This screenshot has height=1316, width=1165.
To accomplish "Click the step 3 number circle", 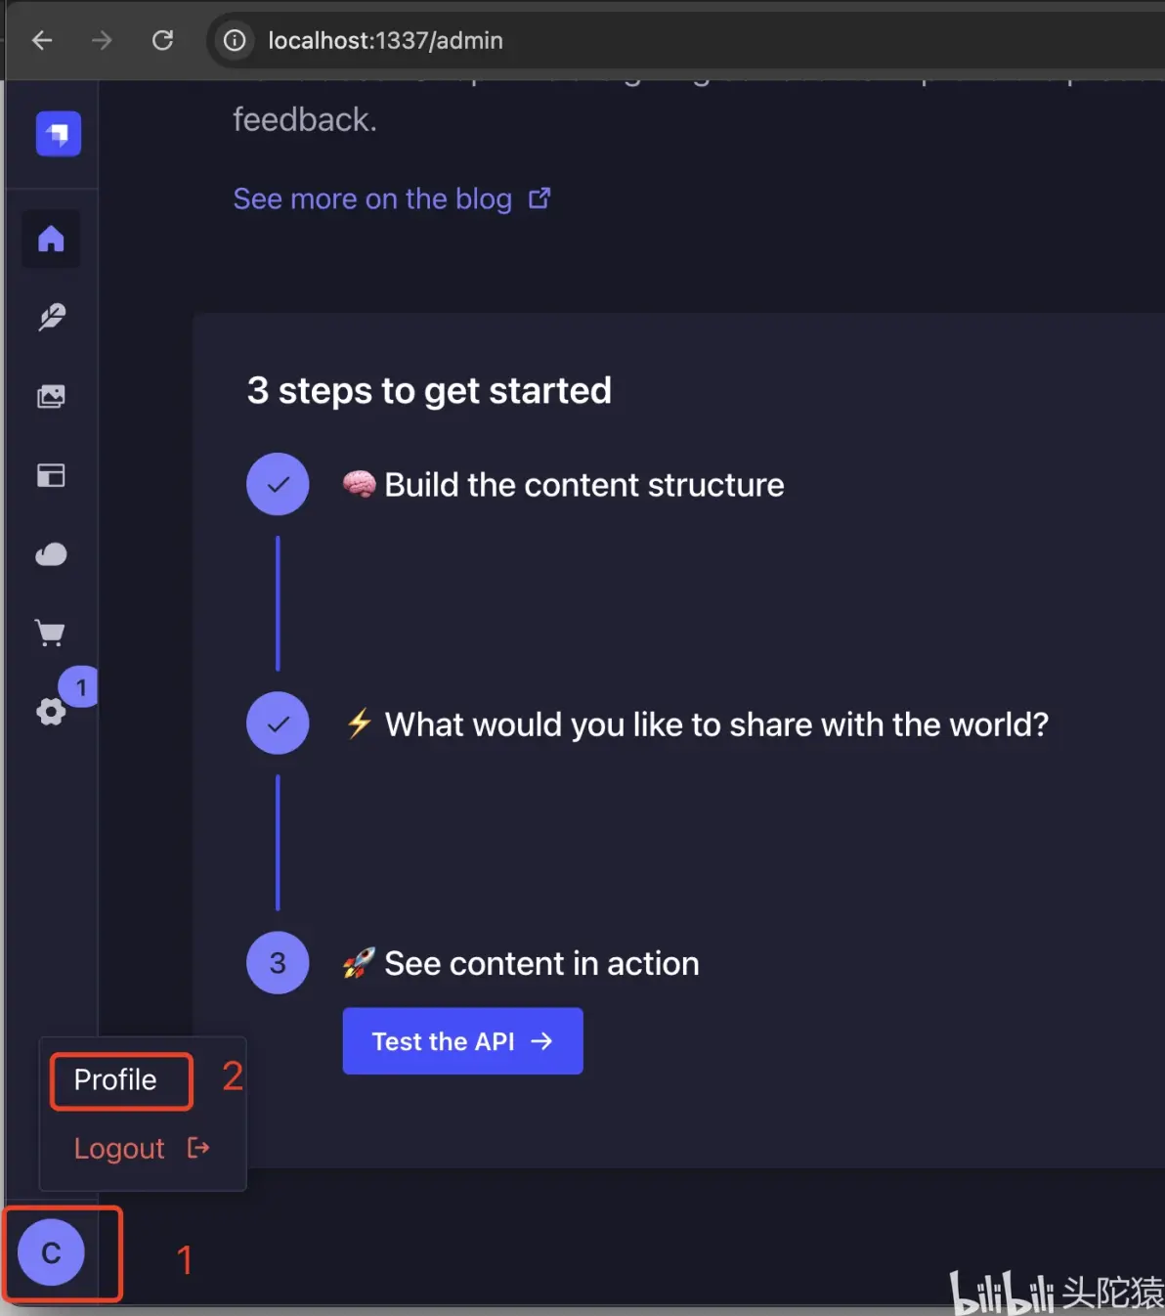I will pos(278,963).
